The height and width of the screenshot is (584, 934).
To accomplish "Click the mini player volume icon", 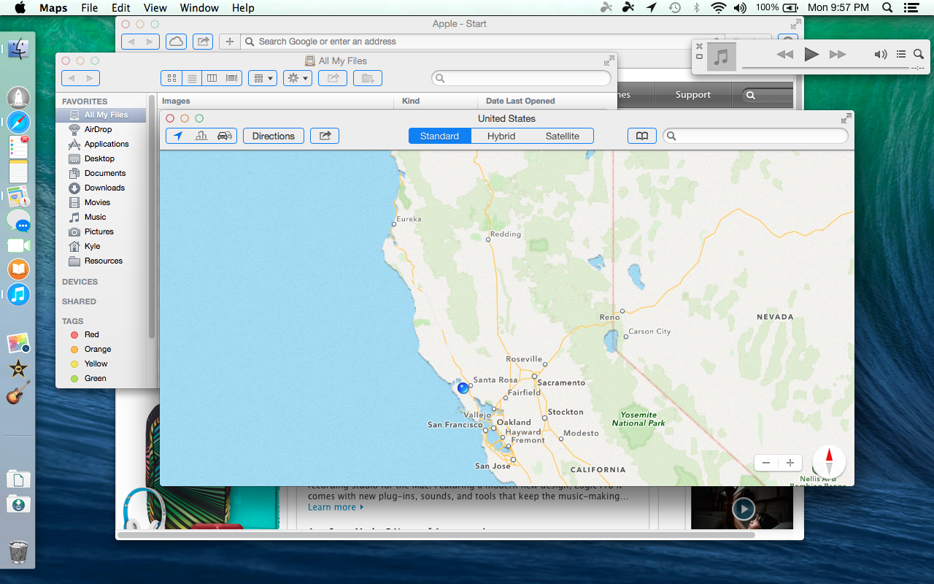I will (881, 54).
